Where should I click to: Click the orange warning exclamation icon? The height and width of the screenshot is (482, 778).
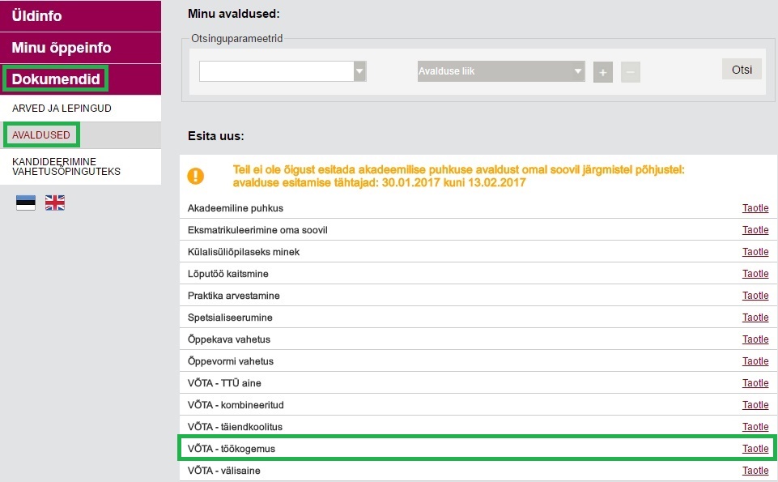[195, 176]
